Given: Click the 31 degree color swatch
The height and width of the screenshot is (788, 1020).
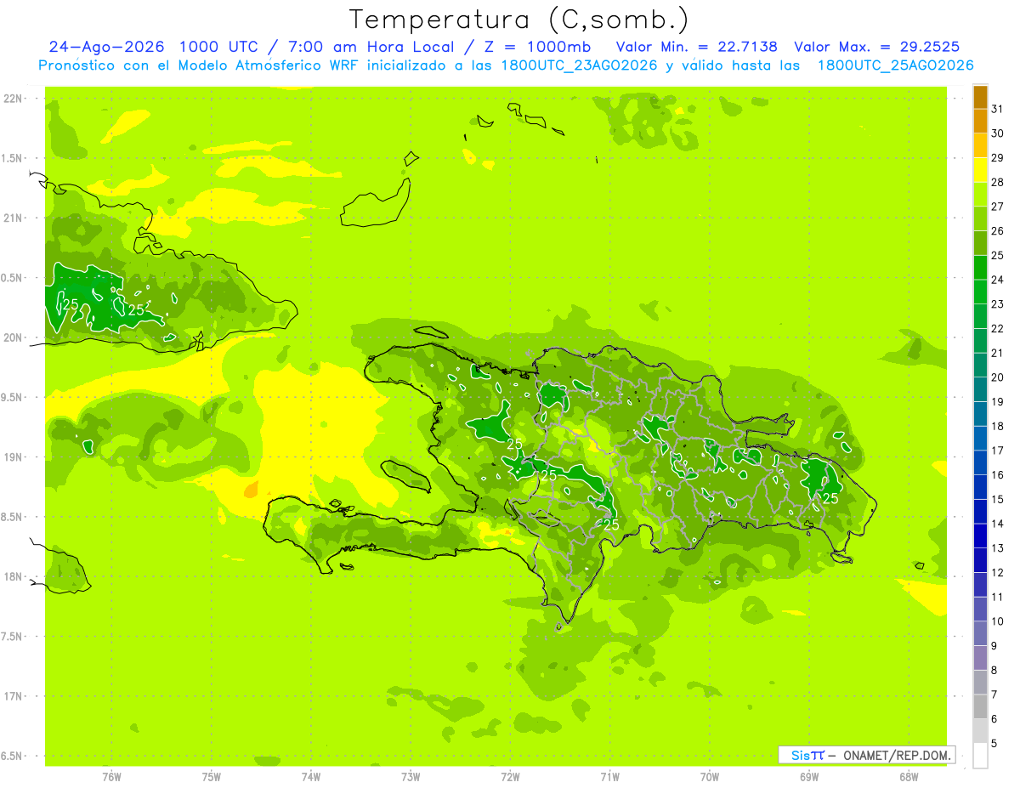Looking at the screenshot, I should click(980, 98).
